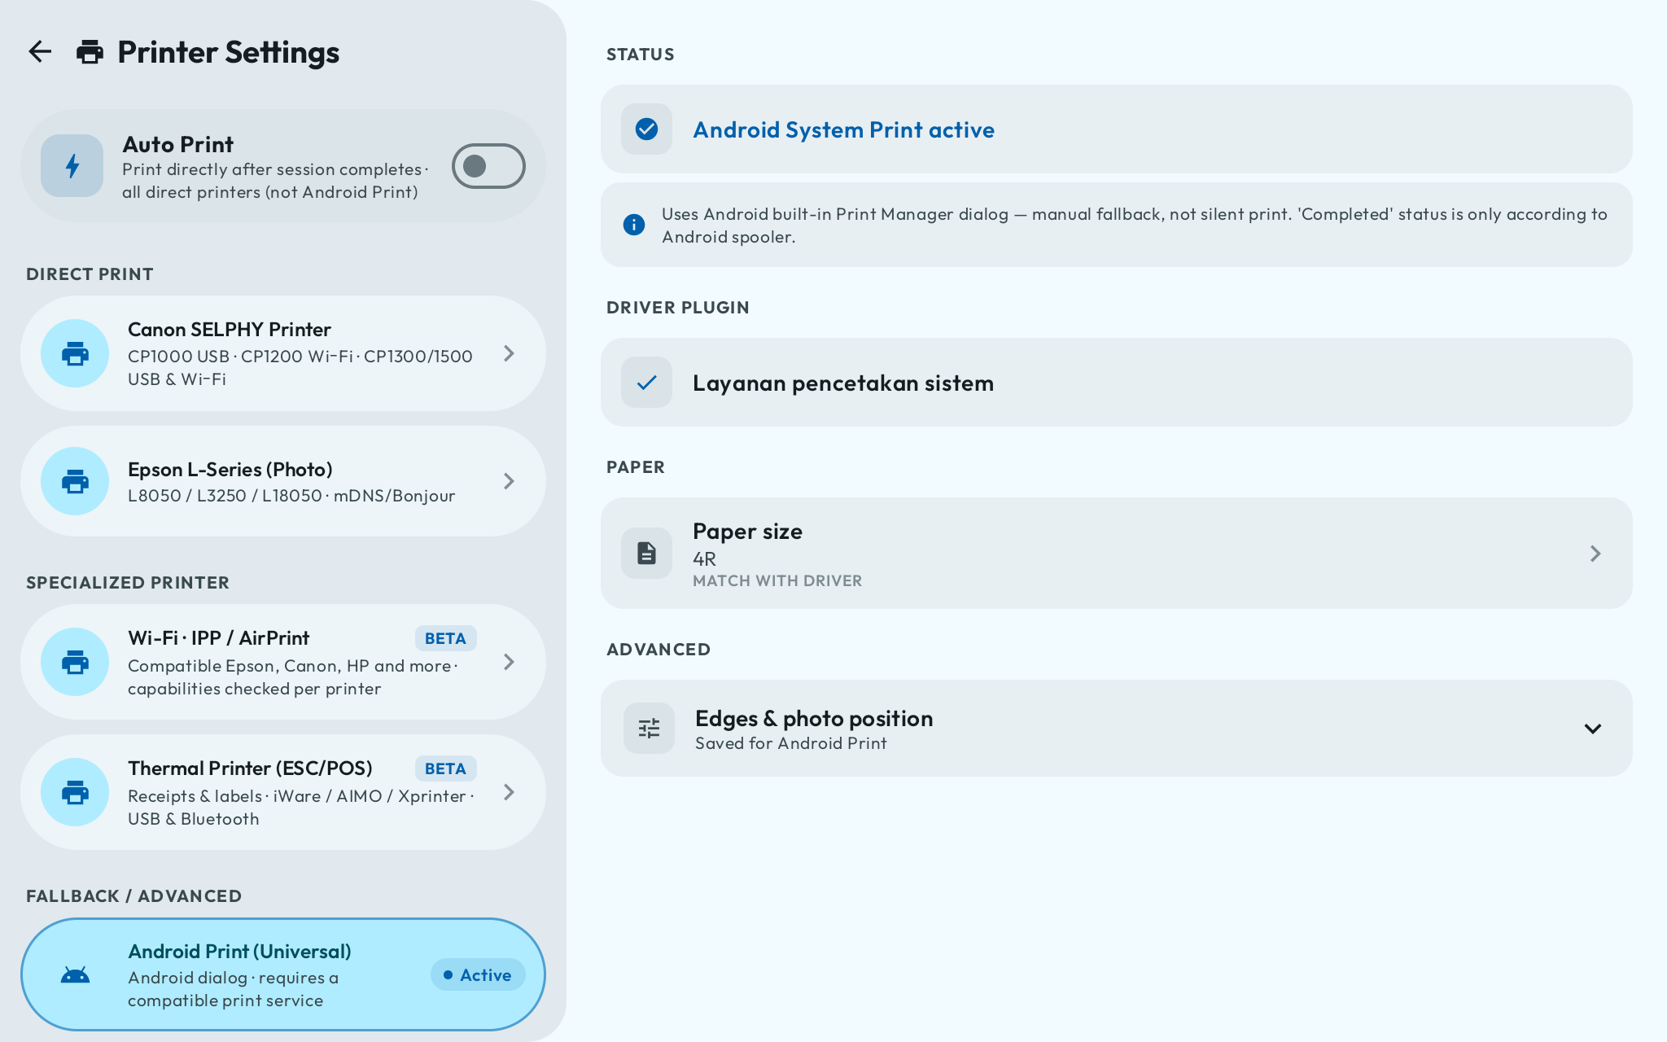1667x1042 pixels.
Task: Go back using the arrow icon
Action: (40, 52)
